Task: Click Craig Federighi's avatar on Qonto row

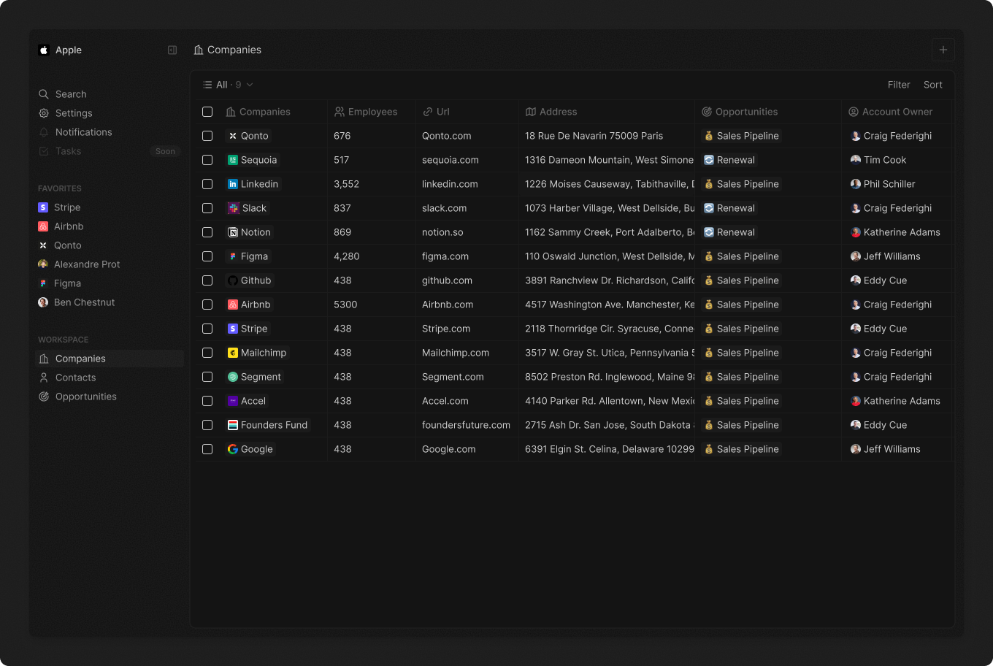Action: coord(856,136)
